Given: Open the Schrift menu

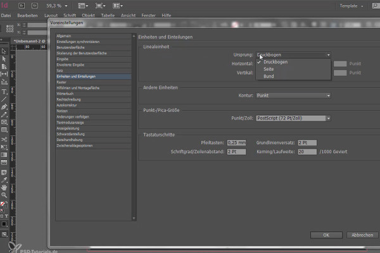Looking at the screenshot, I should point(70,15).
